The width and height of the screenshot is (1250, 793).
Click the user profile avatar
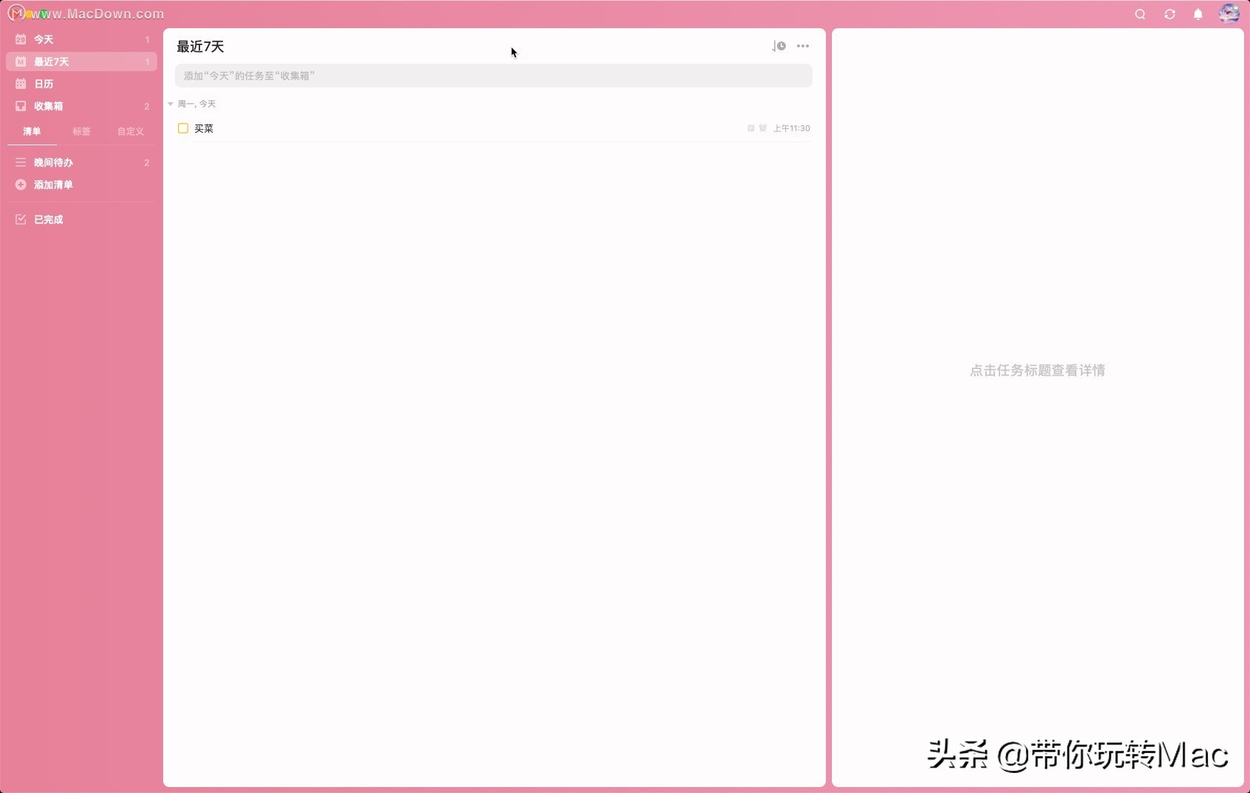coord(1229,13)
